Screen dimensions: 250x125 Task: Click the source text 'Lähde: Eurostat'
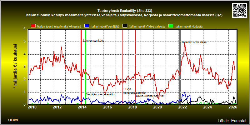[232, 120]
